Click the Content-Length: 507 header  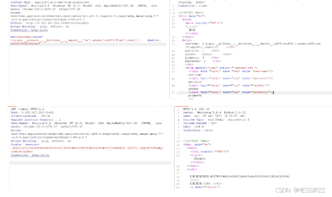(200, 123)
